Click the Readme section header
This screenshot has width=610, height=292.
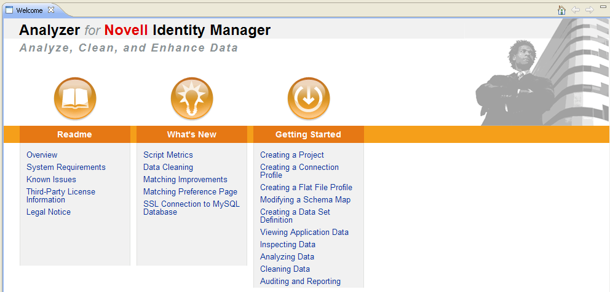[74, 134]
